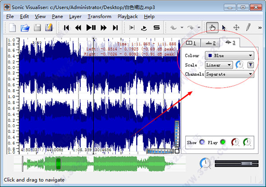This screenshot has height=187, width=266.
Task: Switch to layer tab 2
Action: click(210, 43)
